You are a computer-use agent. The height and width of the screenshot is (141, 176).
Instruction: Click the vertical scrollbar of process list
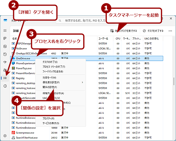174,82
